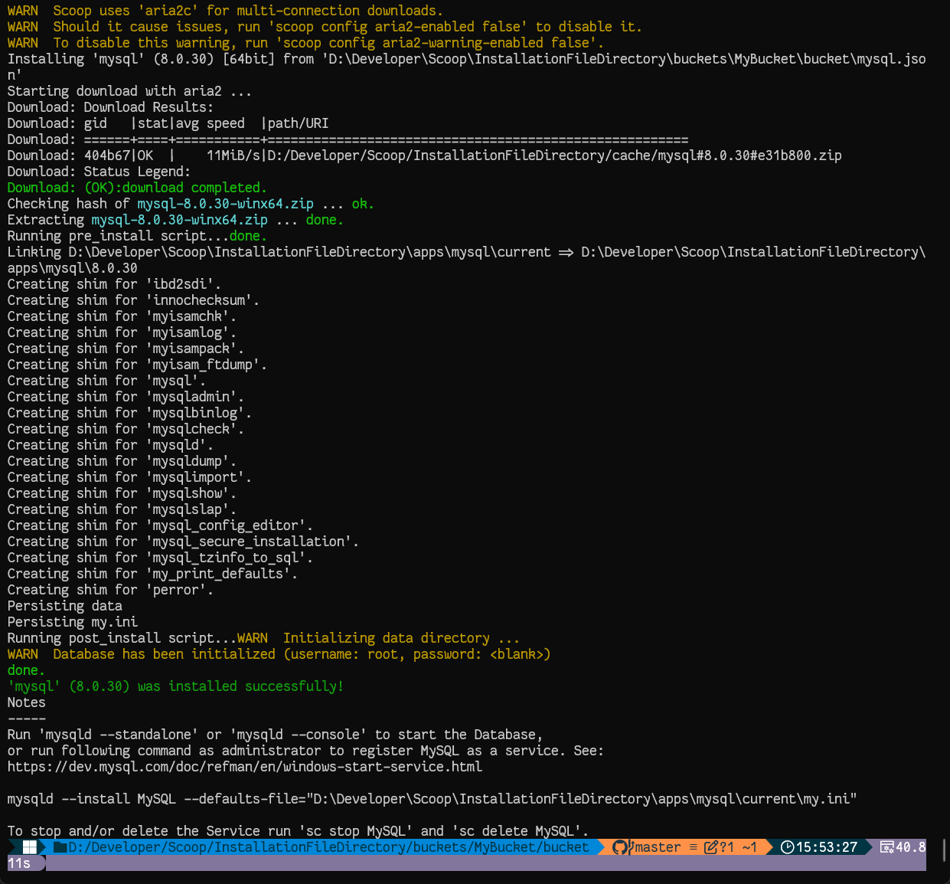Click "'mysql' (8.0.30) was installed successfully!" message
This screenshot has height=884, width=950.
[x=175, y=686]
